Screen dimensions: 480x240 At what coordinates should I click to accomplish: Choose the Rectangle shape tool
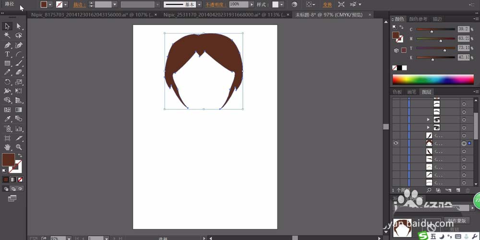pos(8,63)
